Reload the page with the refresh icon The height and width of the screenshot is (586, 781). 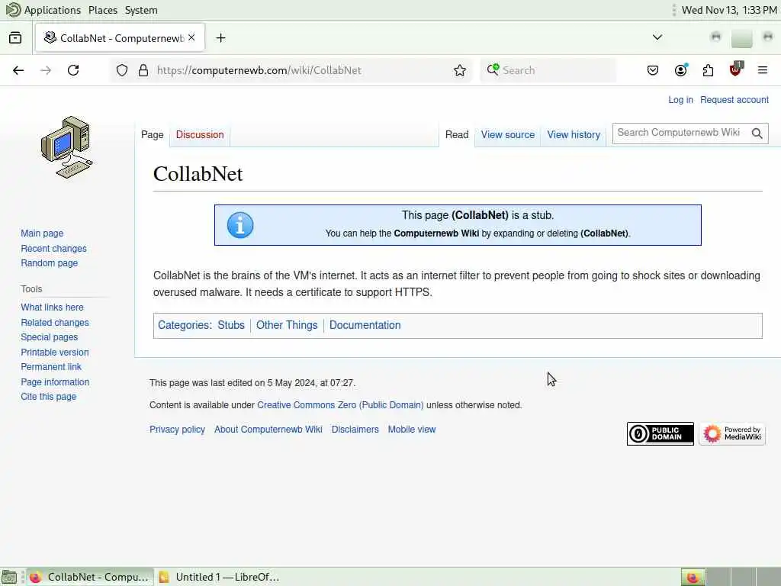coord(73,70)
